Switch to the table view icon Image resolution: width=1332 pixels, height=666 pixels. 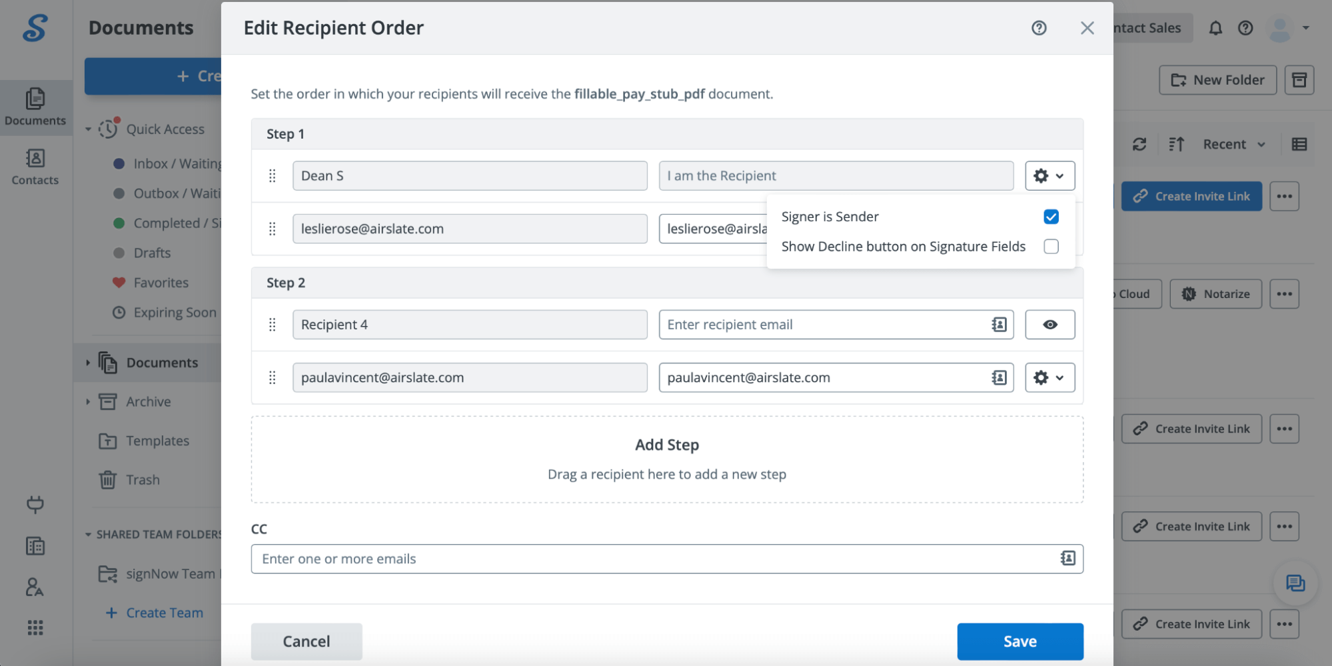pyautogui.click(x=1299, y=144)
